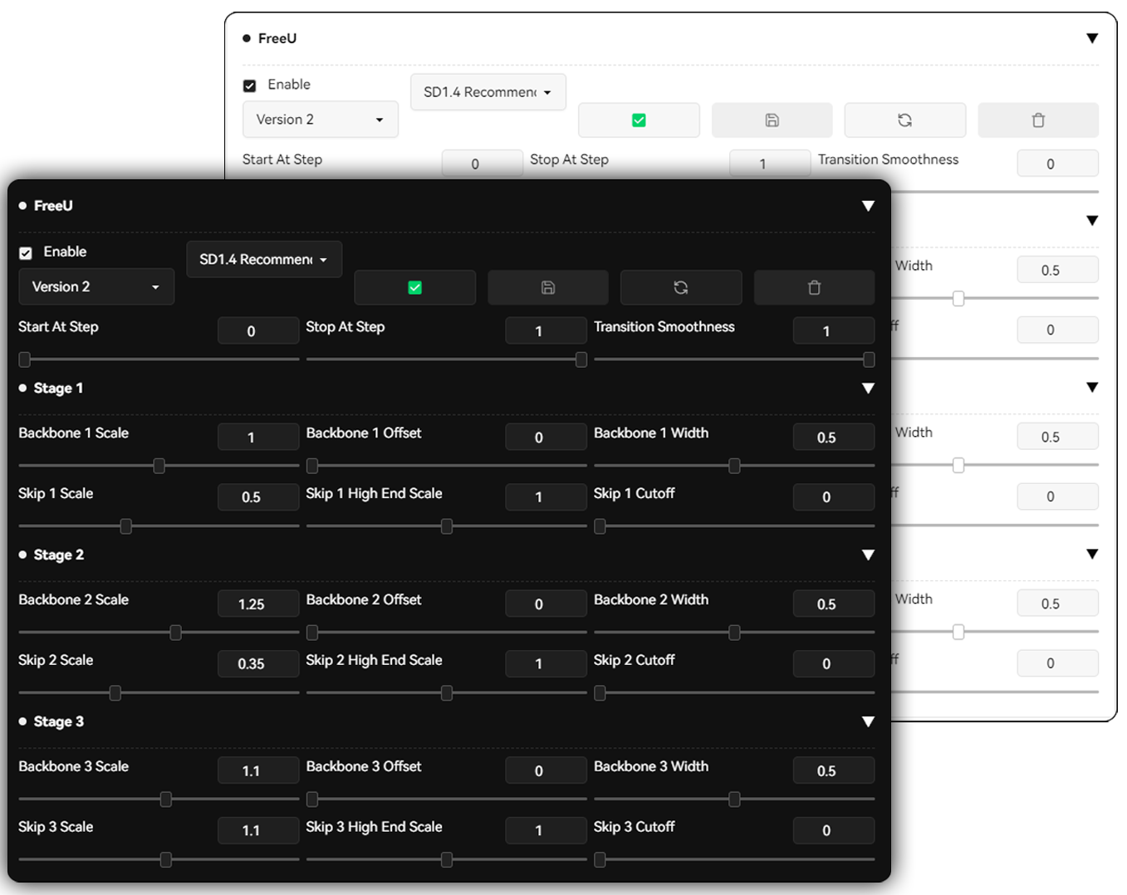Click Backbone 1 Scale value field
1127x895 pixels.
(x=258, y=437)
